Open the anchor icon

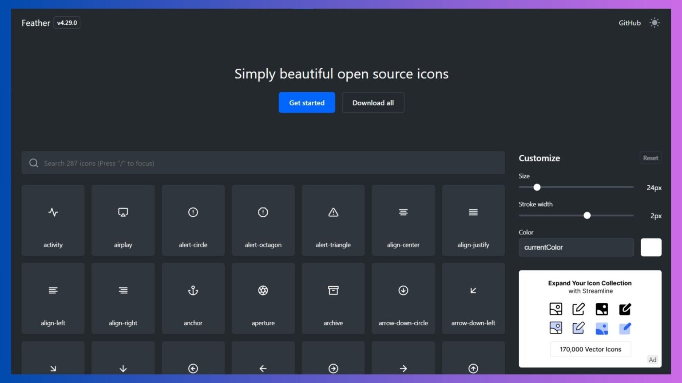(x=193, y=298)
